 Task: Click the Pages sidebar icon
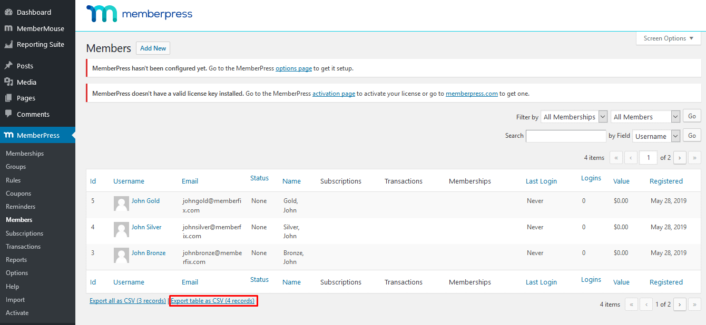pos(8,98)
